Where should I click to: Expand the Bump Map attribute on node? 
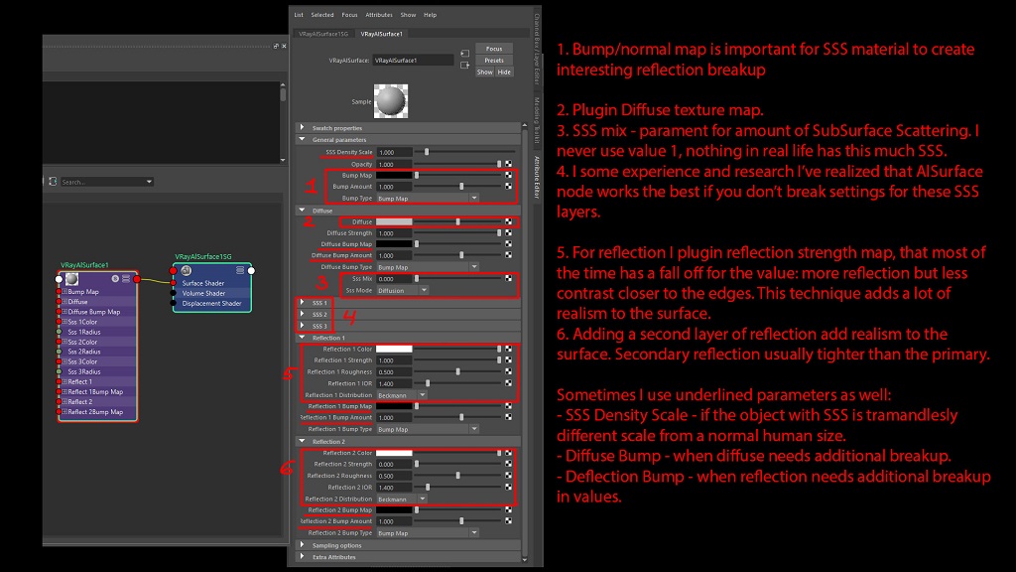click(x=64, y=292)
